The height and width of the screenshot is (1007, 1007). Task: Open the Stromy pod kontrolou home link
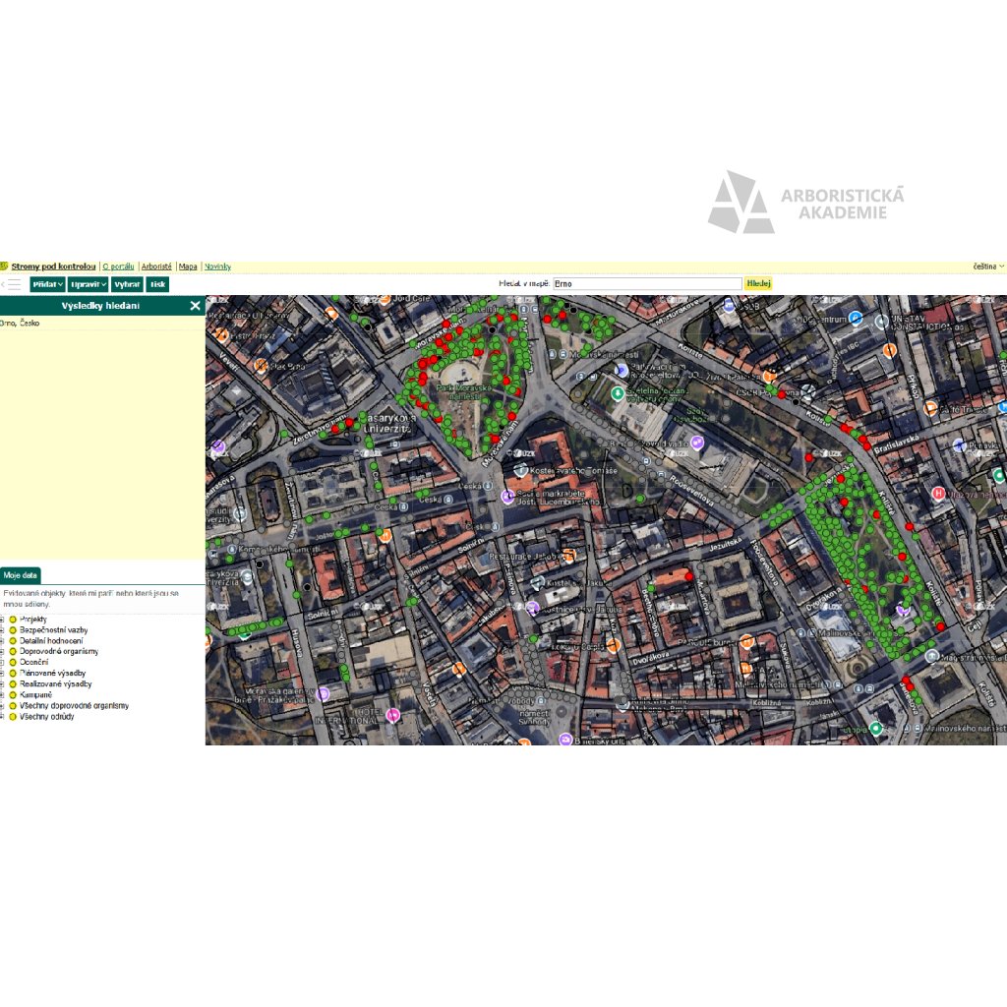53,266
